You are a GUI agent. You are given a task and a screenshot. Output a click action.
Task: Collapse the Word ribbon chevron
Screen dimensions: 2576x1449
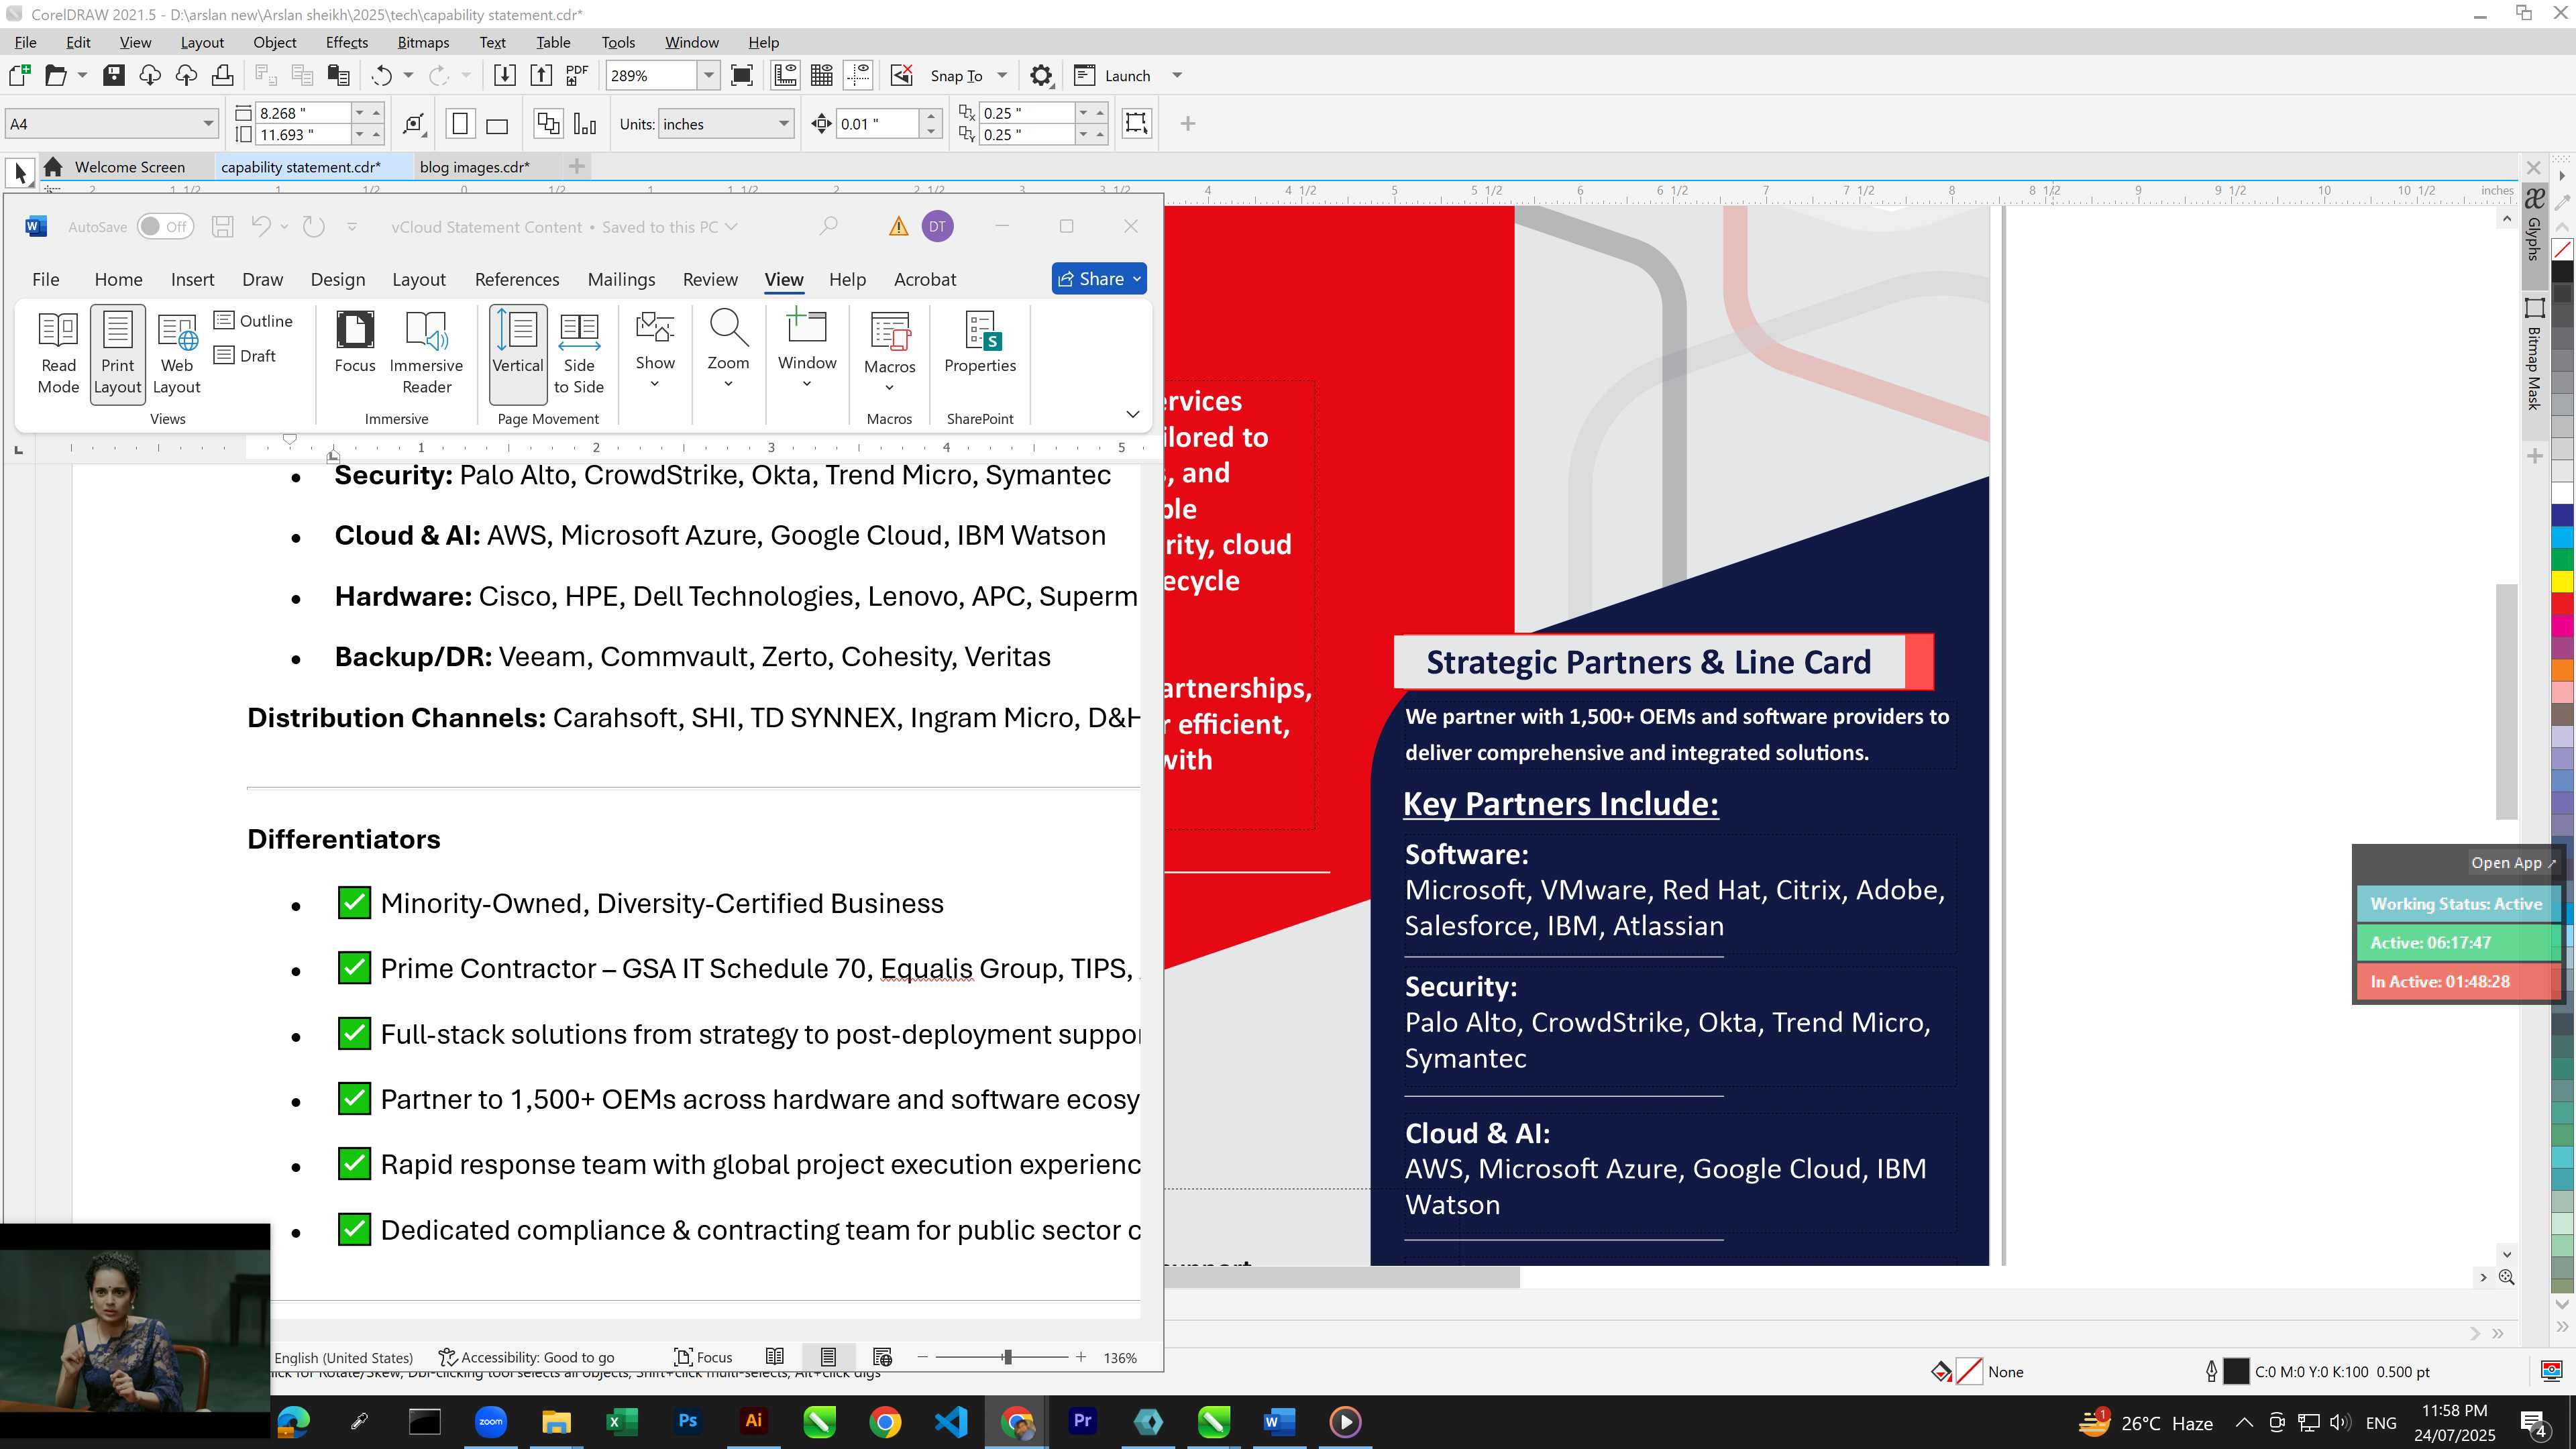coord(1132,414)
